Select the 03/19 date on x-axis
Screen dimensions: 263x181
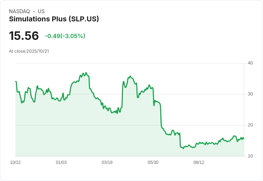tap(107, 162)
